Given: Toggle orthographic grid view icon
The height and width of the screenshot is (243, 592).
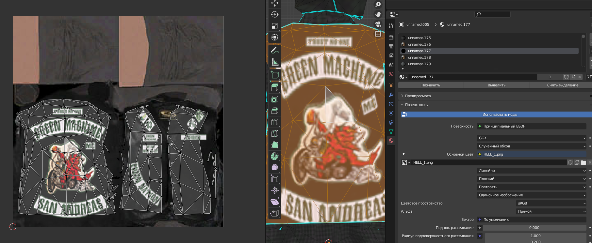Looking at the screenshot, I should [378, 34].
